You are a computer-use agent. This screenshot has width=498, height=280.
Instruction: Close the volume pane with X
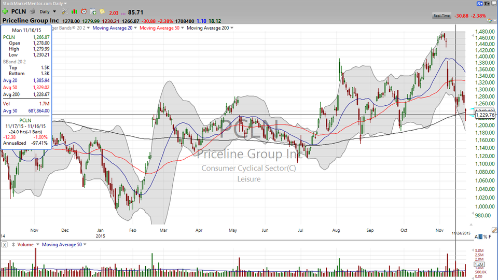[5, 245]
